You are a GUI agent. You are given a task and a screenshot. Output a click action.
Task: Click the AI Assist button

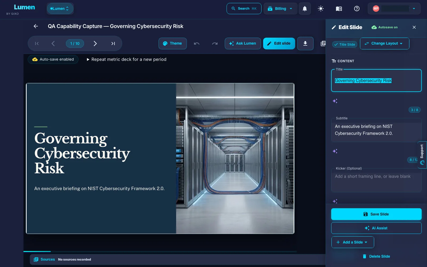(376, 228)
